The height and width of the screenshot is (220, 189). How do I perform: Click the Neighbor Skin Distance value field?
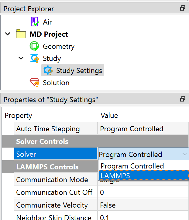(x=143, y=217)
